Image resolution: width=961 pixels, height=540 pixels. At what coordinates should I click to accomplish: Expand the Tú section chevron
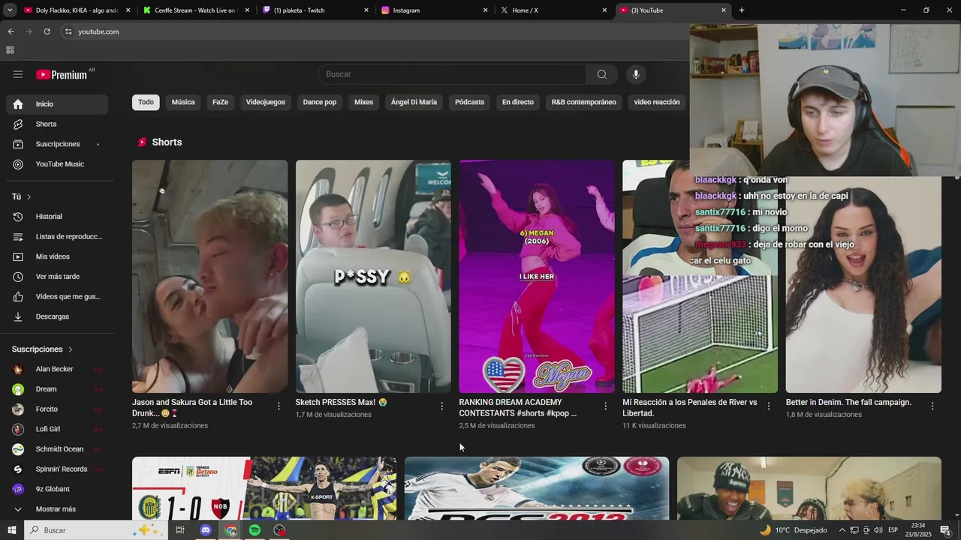pos(29,196)
